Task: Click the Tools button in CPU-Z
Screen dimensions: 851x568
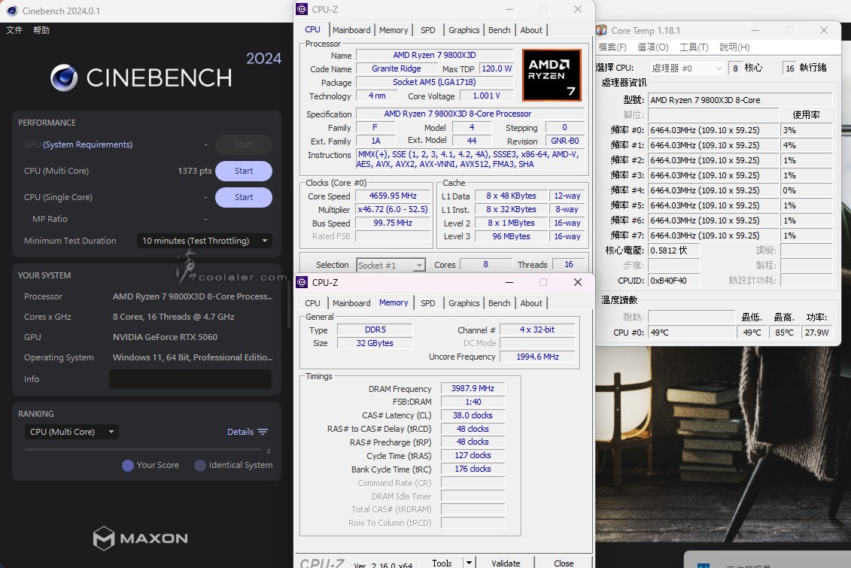Action: tap(442, 563)
